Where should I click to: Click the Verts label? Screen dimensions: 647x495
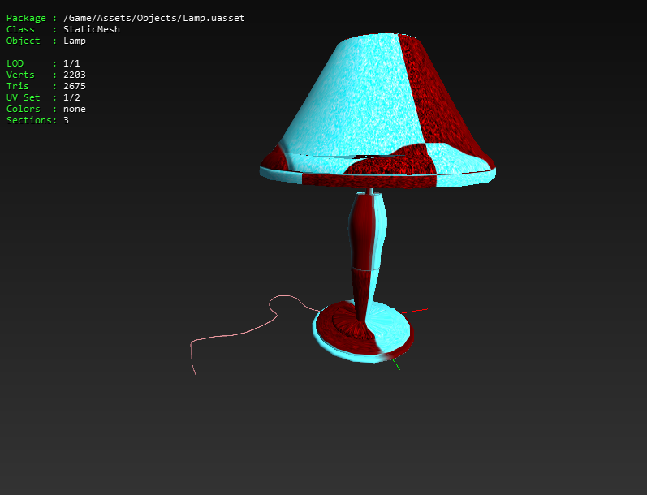coord(20,75)
